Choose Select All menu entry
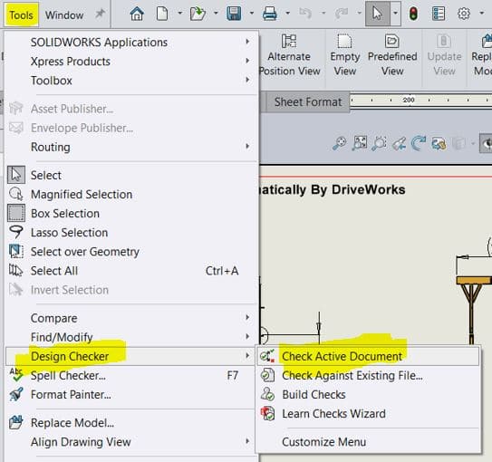 (131, 271)
